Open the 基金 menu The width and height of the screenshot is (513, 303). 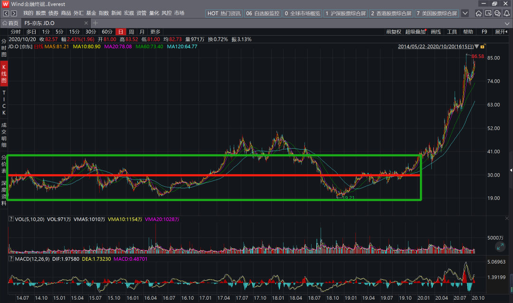click(91, 13)
